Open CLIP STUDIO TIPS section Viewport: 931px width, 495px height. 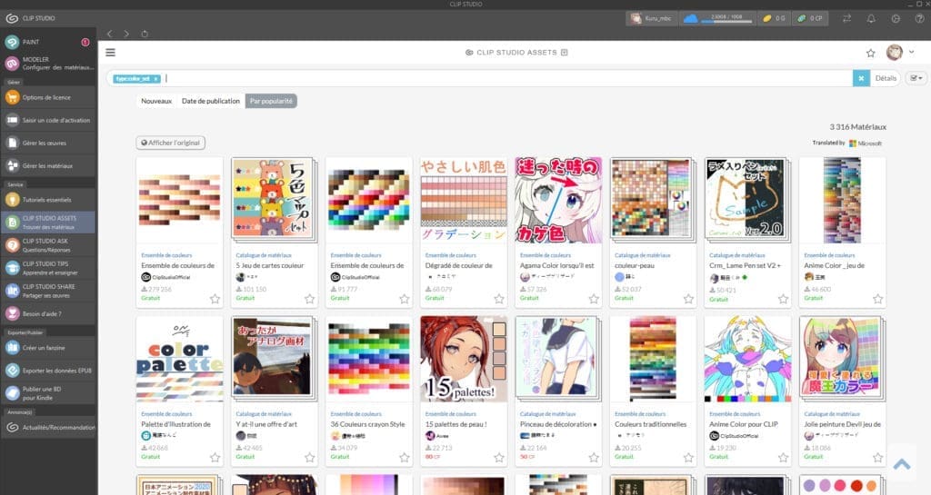[47, 268]
